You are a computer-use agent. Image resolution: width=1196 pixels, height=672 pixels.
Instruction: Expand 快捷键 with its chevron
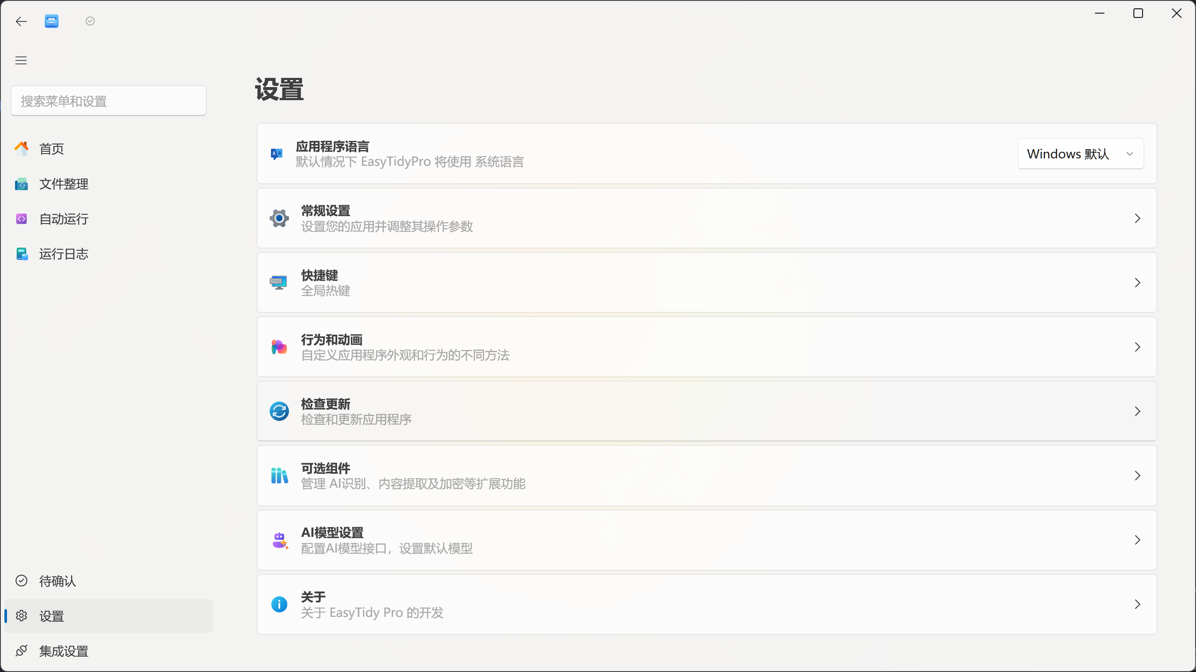(x=1137, y=283)
